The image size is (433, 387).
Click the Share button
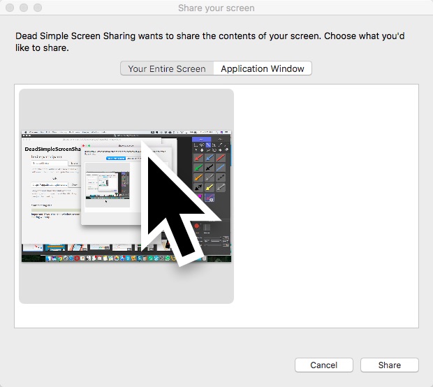coord(390,365)
